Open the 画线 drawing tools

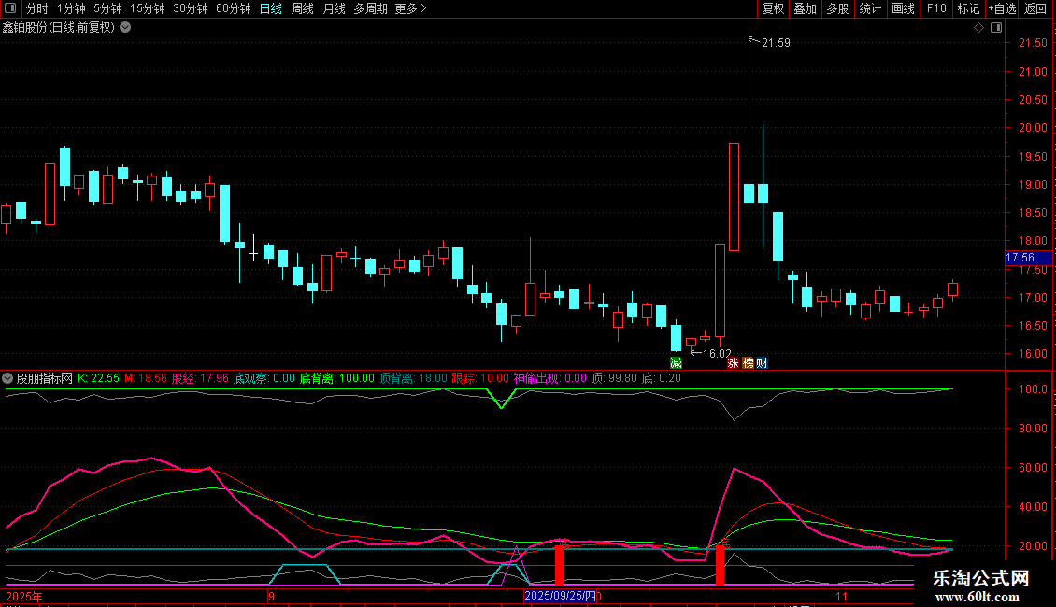[x=903, y=9]
